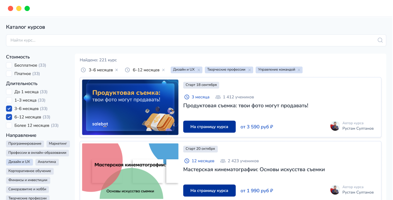Select the Аналитика direction tag
This screenshot has height=200, width=393.
click(x=47, y=162)
